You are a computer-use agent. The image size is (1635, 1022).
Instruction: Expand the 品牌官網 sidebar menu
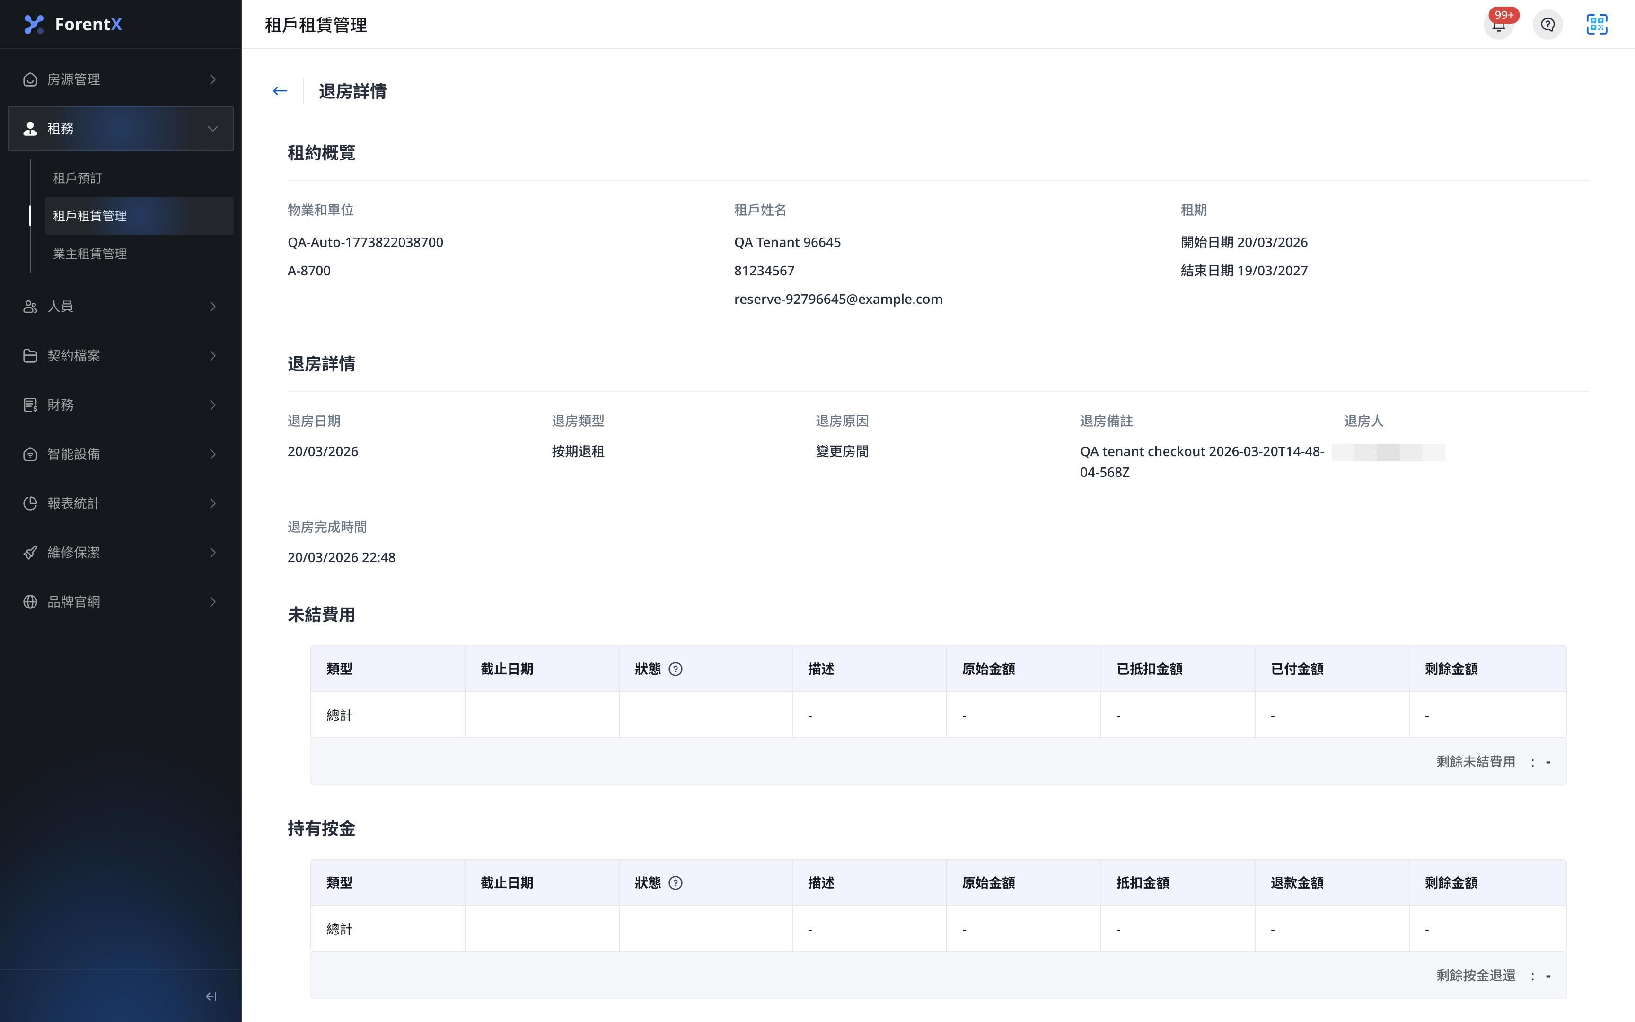click(120, 601)
